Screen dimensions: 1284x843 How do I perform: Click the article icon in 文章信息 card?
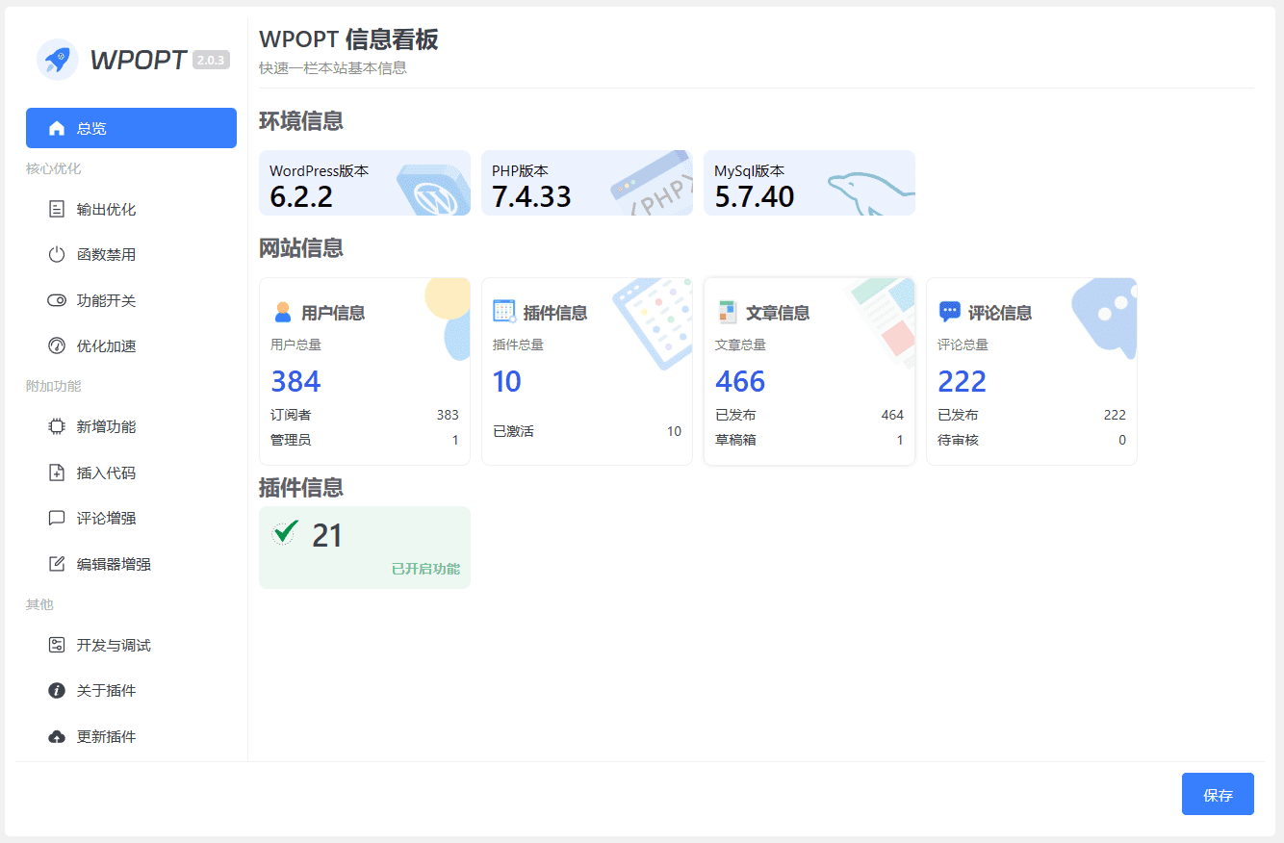tap(728, 312)
